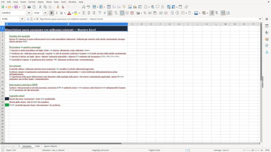Image resolution: width=271 pixels, height=152 pixels.
Task: Insert an image into the sheet
Action: point(130,7)
